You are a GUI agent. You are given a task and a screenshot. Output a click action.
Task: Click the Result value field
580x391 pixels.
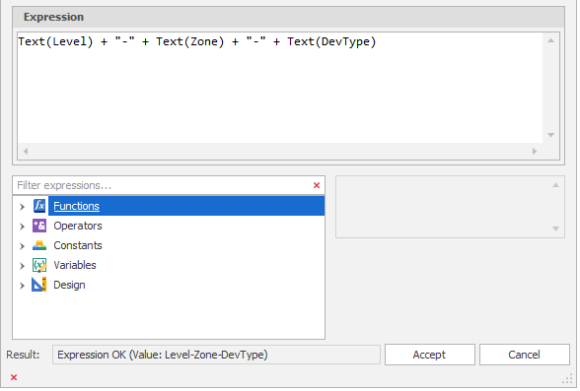217,356
